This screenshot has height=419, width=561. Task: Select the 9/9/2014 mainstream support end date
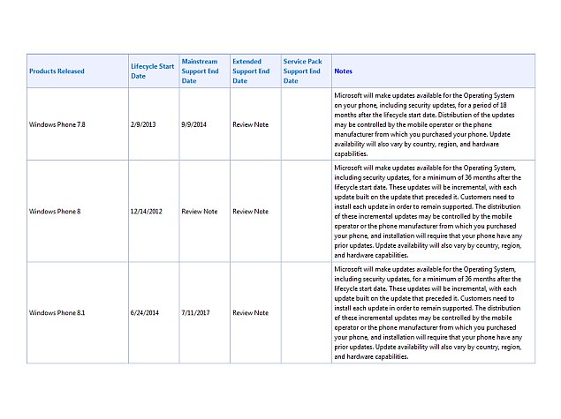(194, 124)
